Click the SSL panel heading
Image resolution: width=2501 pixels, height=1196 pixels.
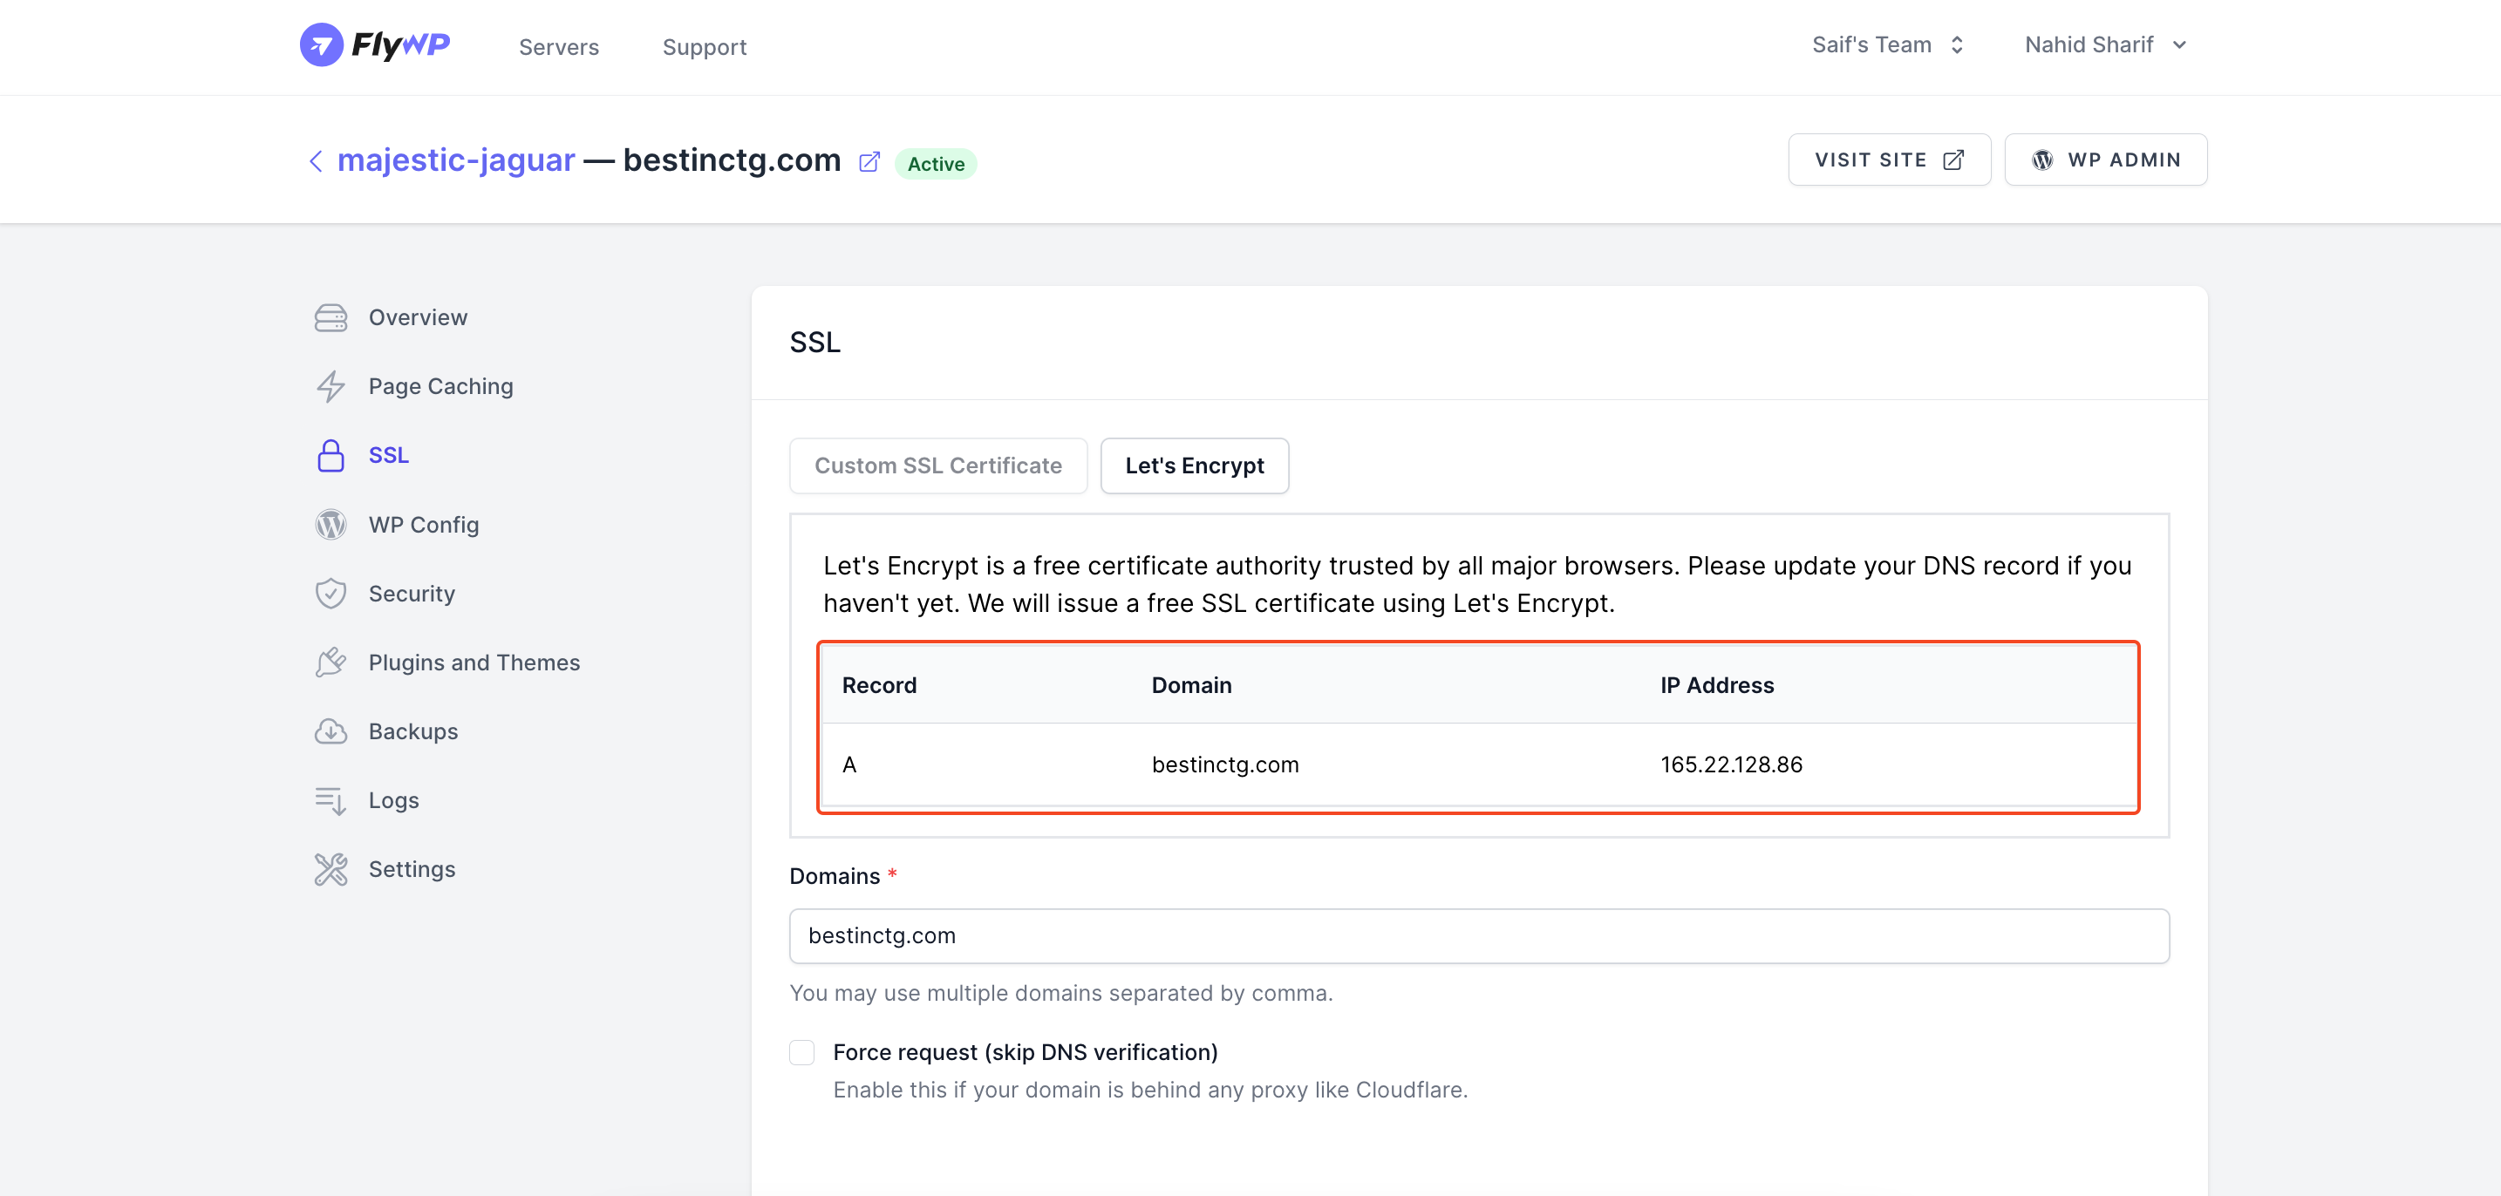(814, 343)
